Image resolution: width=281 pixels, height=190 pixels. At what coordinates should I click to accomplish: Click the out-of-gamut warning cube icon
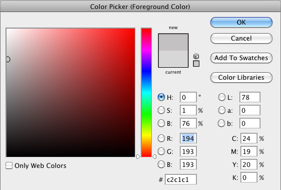click(x=196, y=56)
